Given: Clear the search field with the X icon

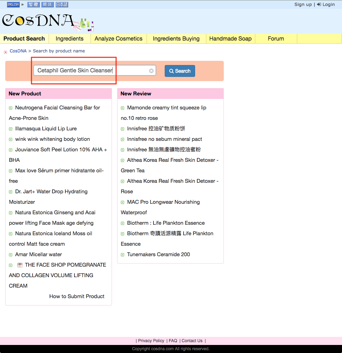Looking at the screenshot, I should point(151,71).
